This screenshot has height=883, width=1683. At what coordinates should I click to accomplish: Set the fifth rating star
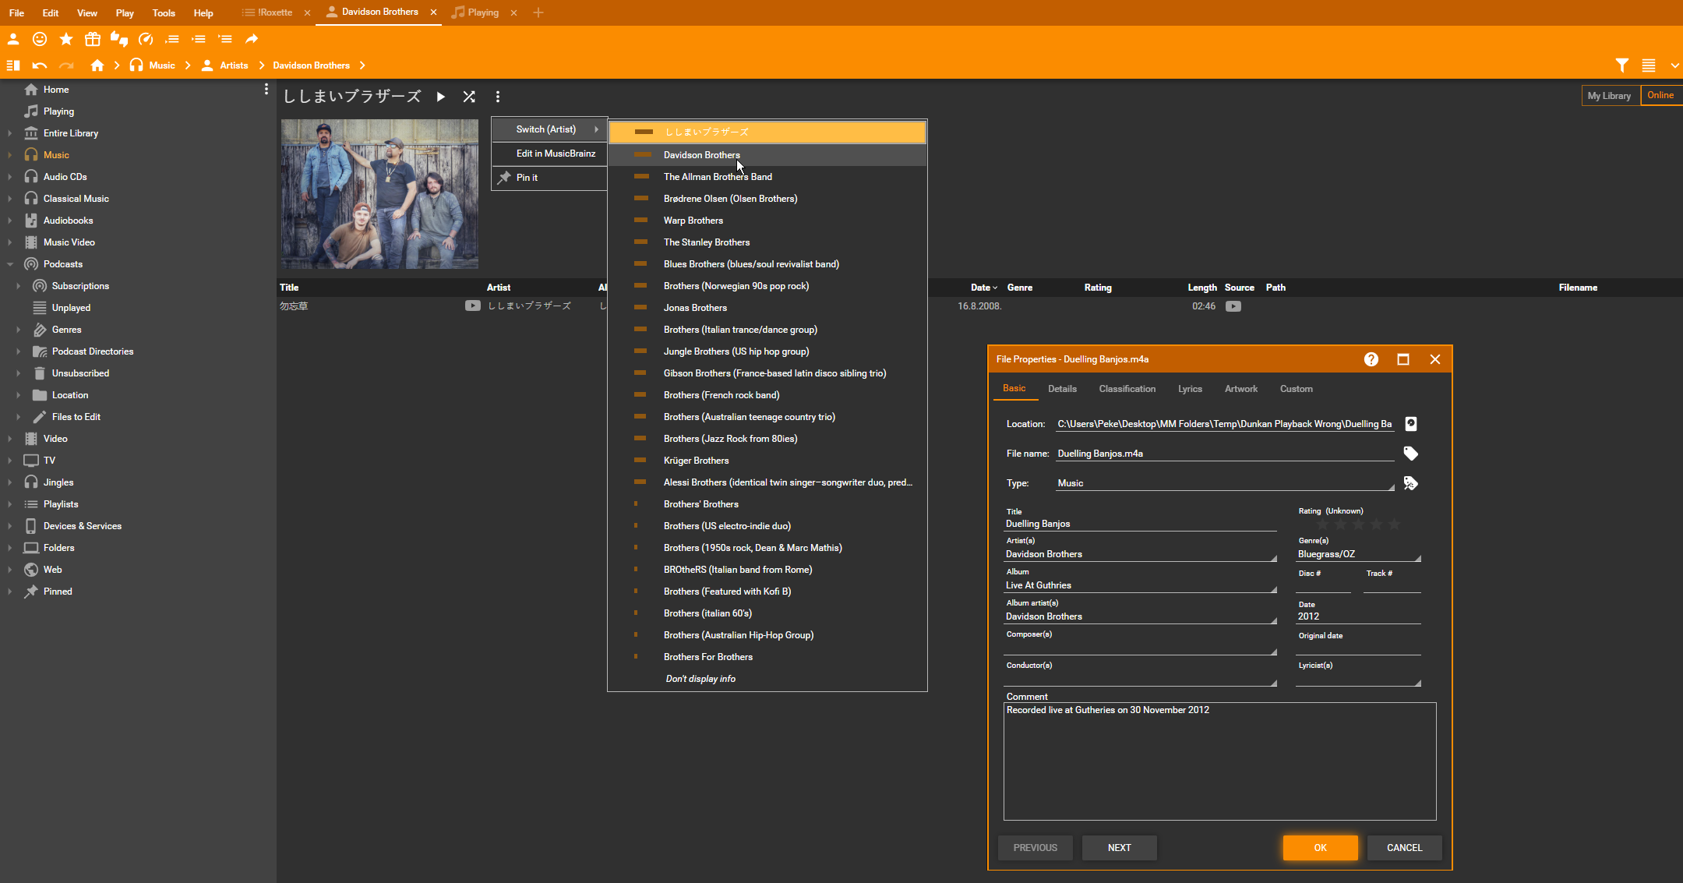[x=1394, y=525]
